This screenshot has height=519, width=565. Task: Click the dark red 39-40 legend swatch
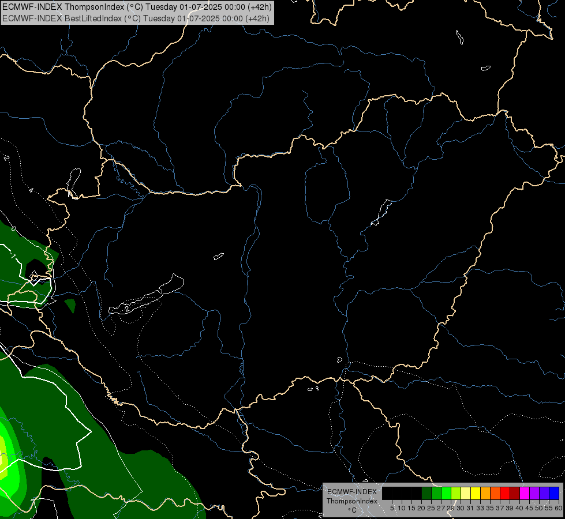tap(515, 493)
